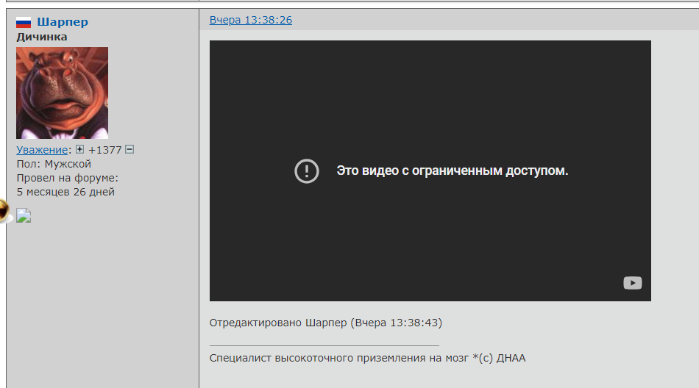
Task: Open the Шарпер user profile link
Action: tap(63, 22)
